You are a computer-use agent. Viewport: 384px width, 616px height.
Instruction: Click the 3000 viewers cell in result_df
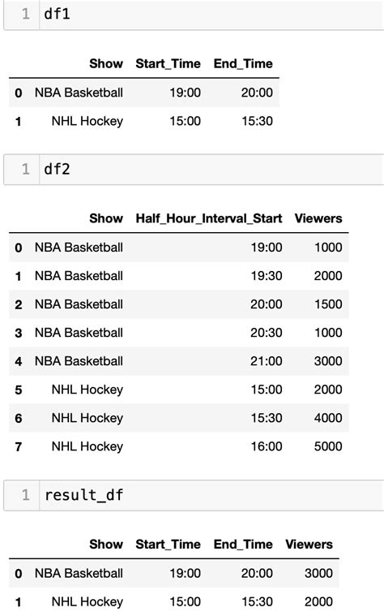pyautogui.click(x=318, y=573)
